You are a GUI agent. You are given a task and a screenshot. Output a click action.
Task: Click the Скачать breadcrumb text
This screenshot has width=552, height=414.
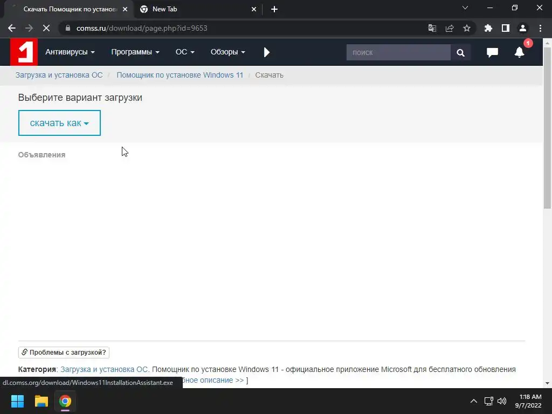tap(270, 75)
